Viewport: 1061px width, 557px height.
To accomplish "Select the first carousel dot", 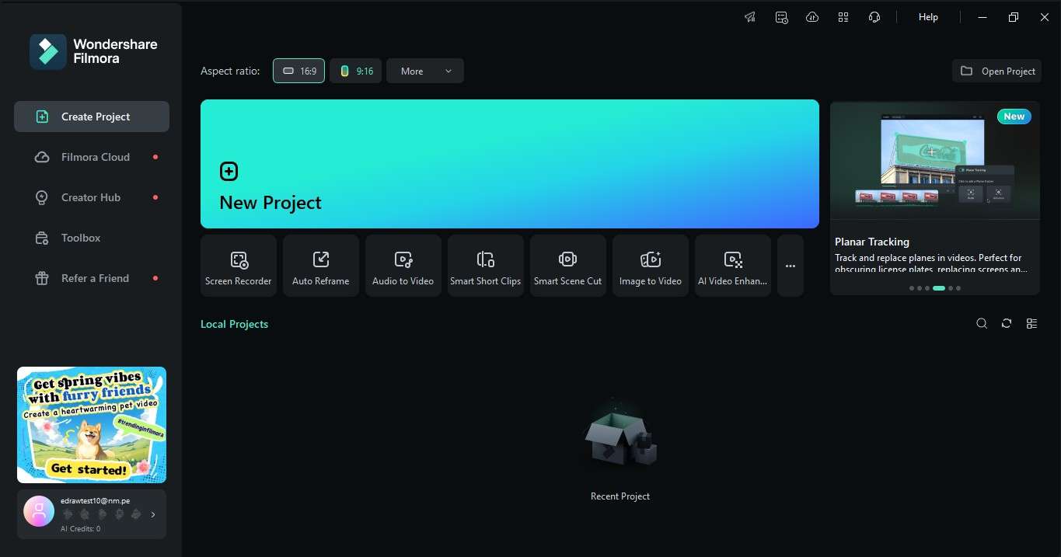I will [x=911, y=288].
